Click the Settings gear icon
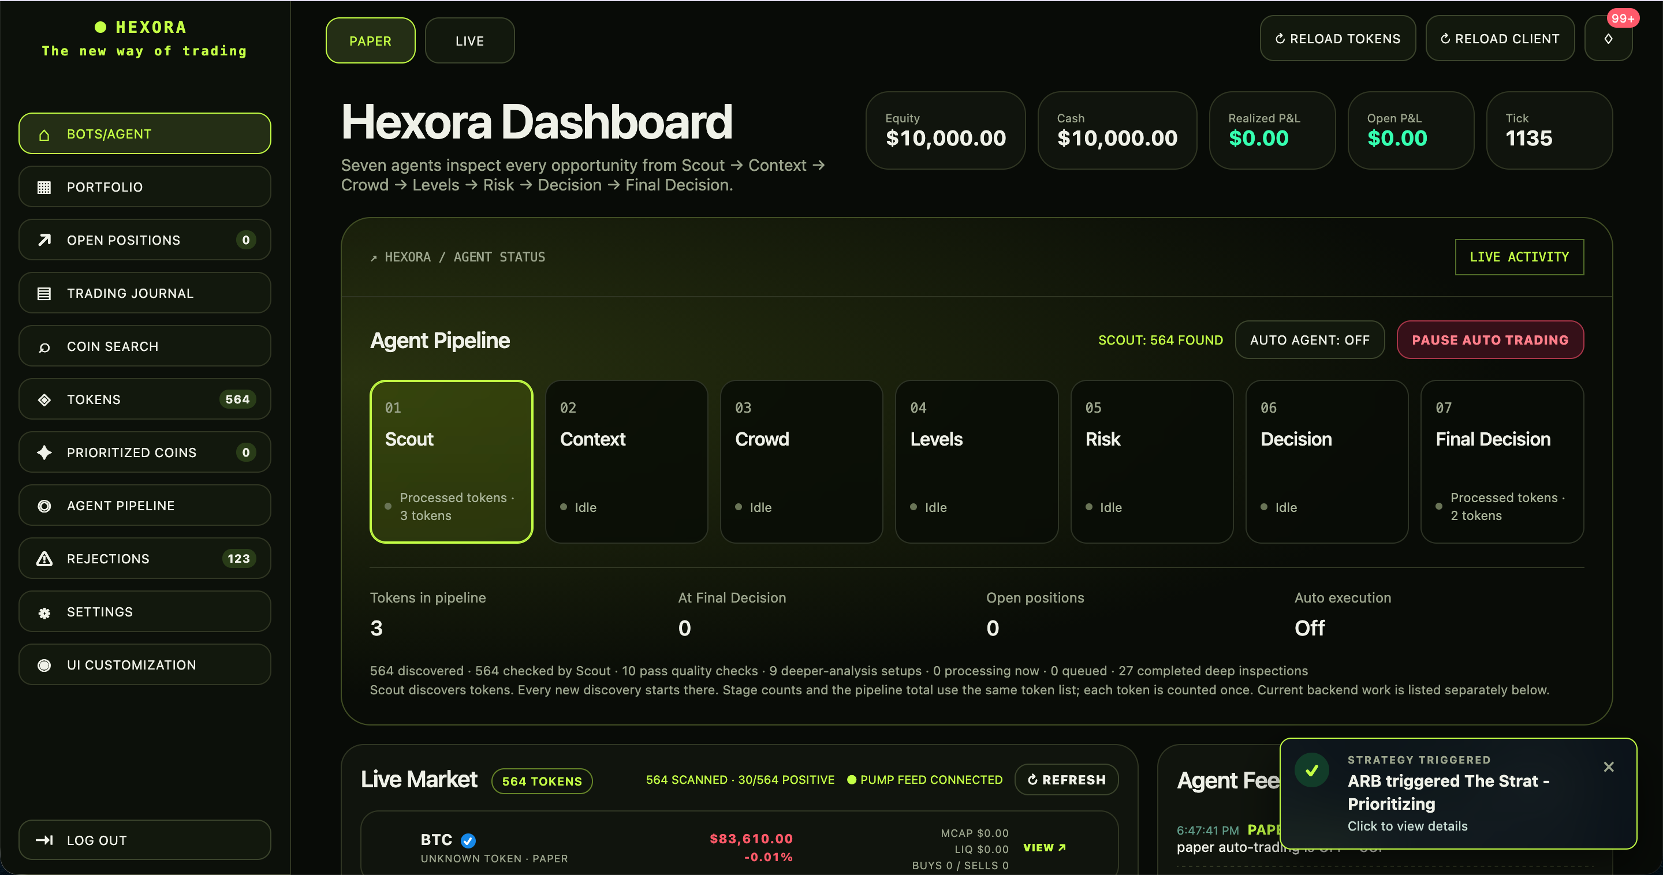The width and height of the screenshot is (1663, 875). pos(44,612)
